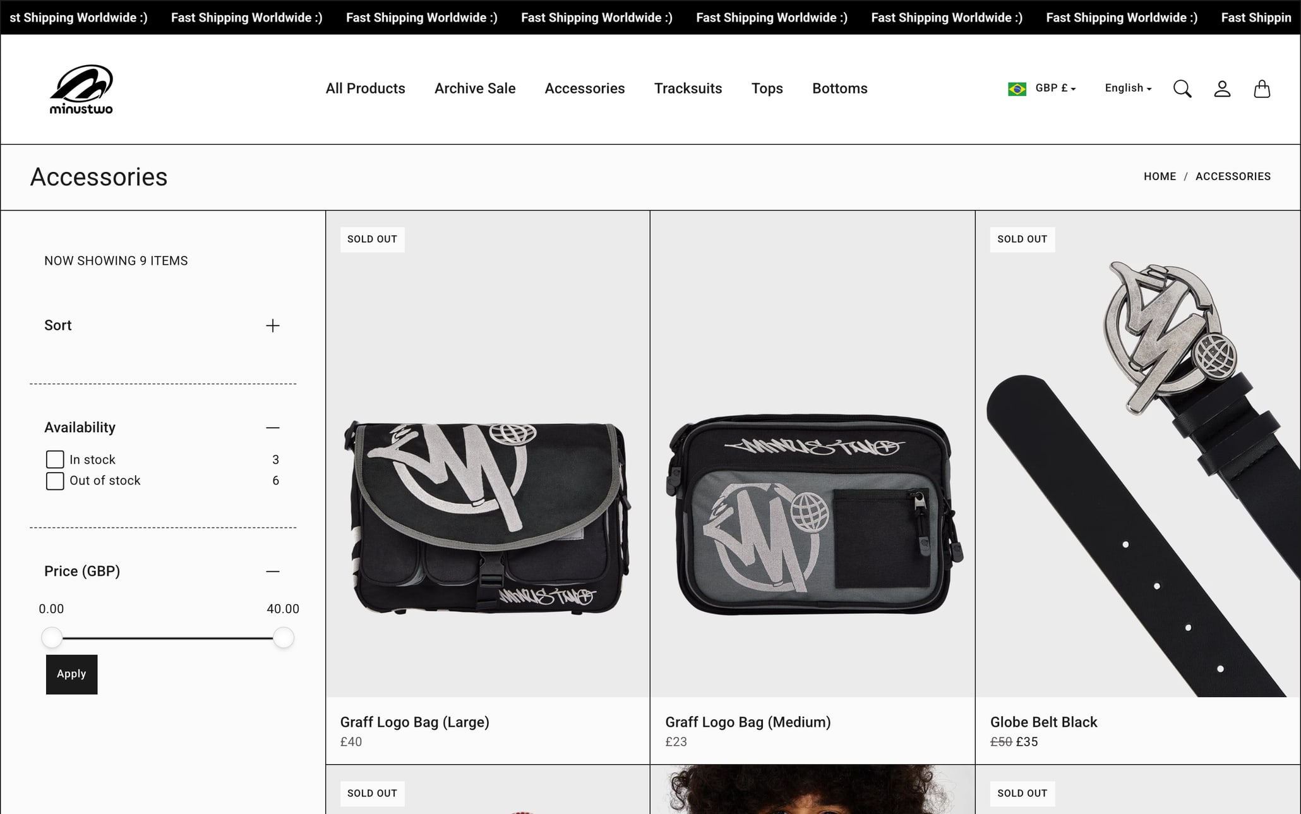Click the NOW SHOWING 9 ITEMS text

click(x=116, y=261)
